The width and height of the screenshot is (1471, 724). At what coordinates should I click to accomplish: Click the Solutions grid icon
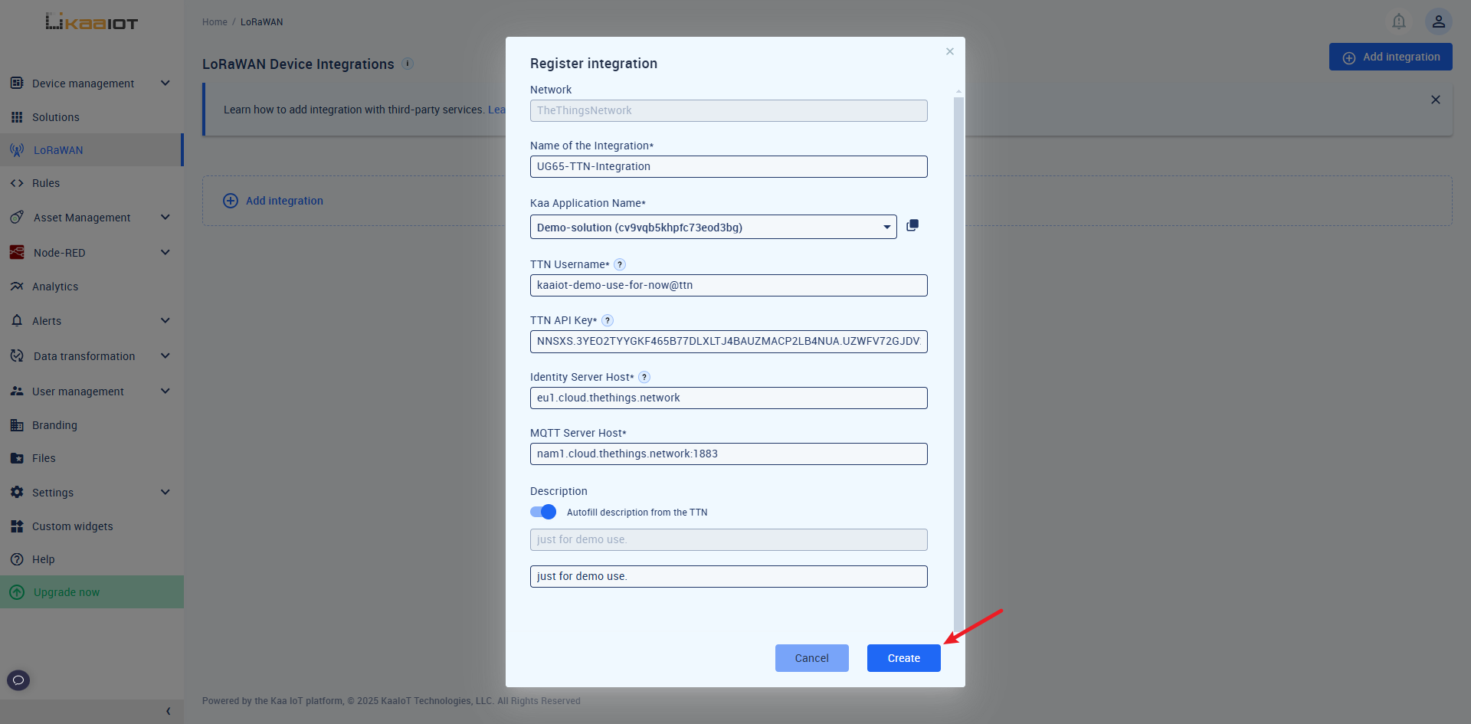coord(17,117)
